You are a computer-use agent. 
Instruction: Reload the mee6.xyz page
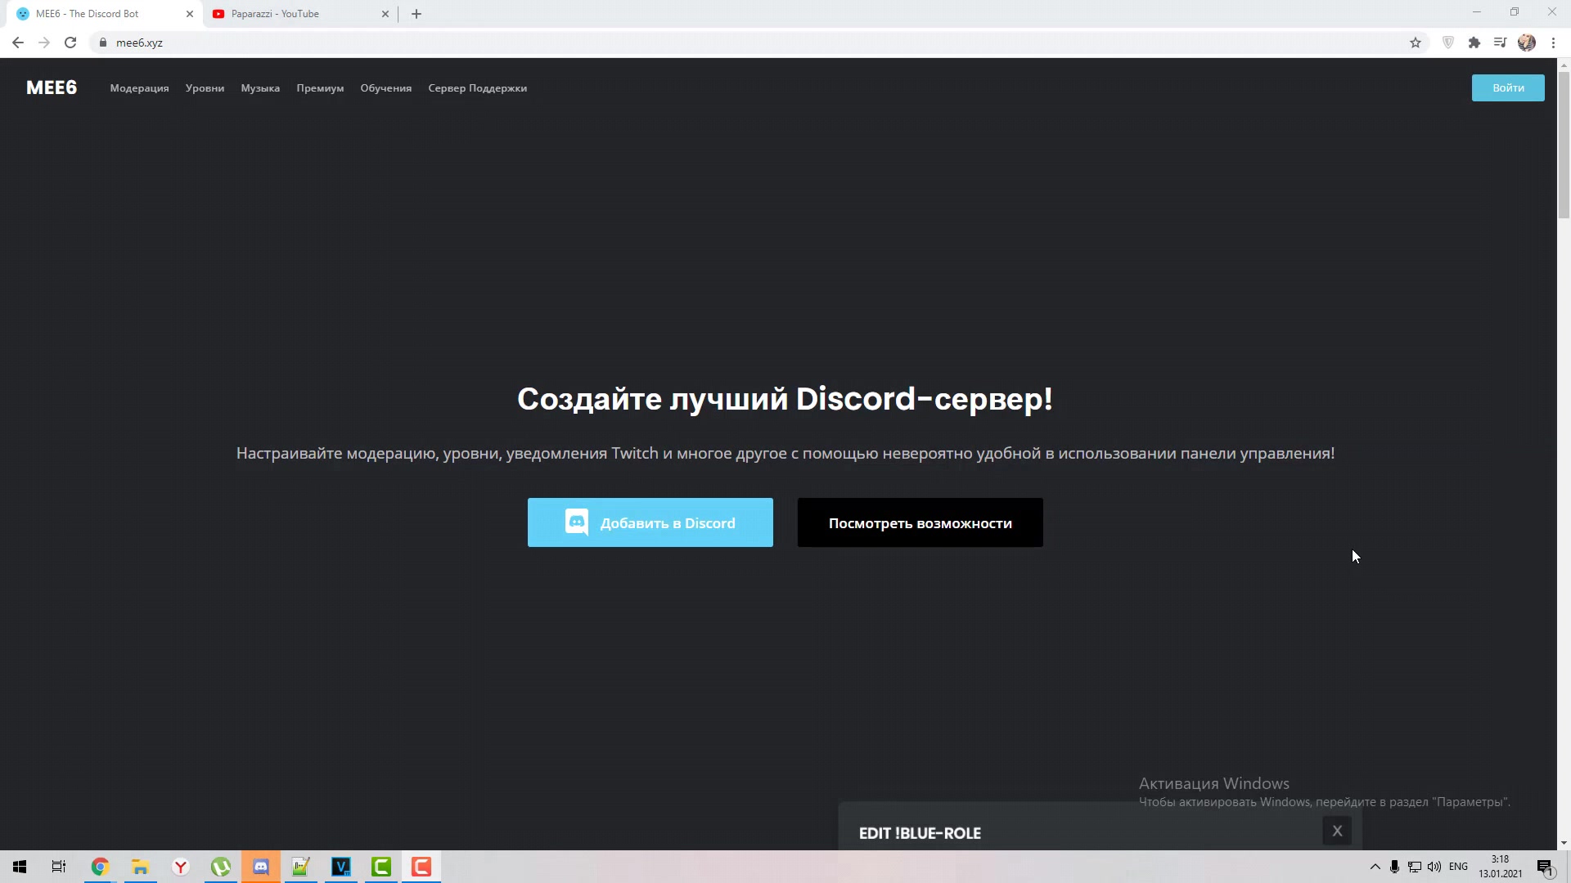[x=70, y=43]
